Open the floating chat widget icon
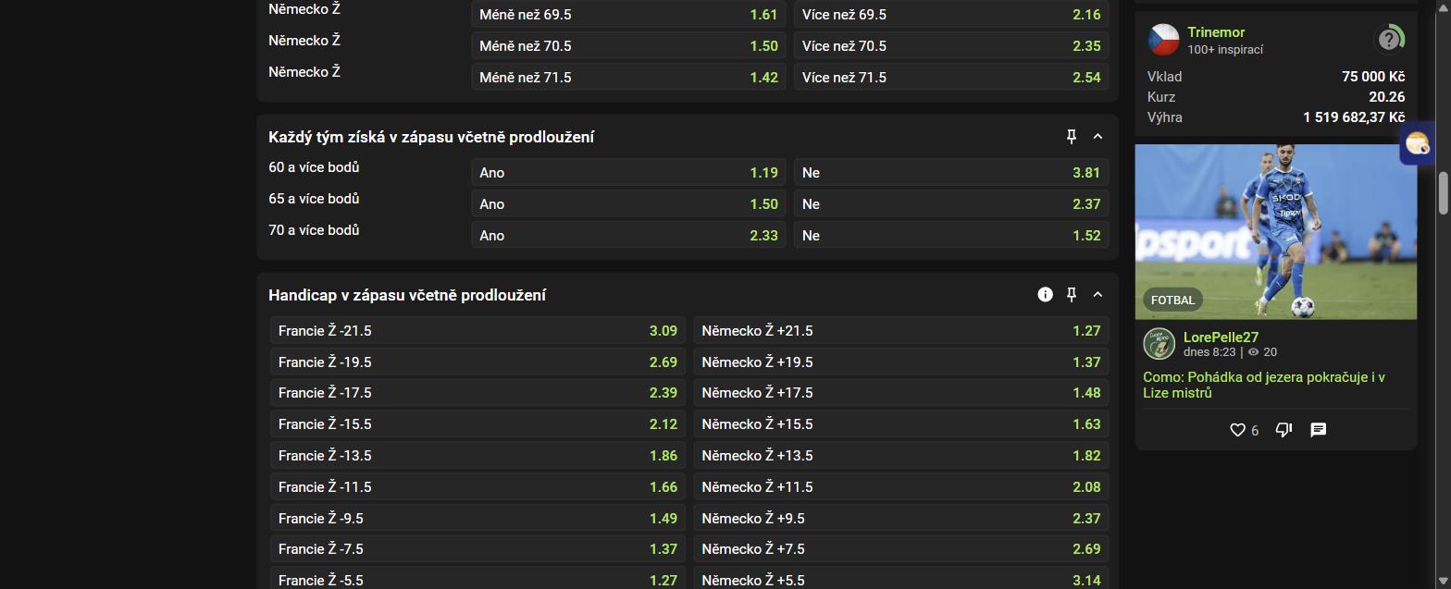 click(x=1417, y=143)
